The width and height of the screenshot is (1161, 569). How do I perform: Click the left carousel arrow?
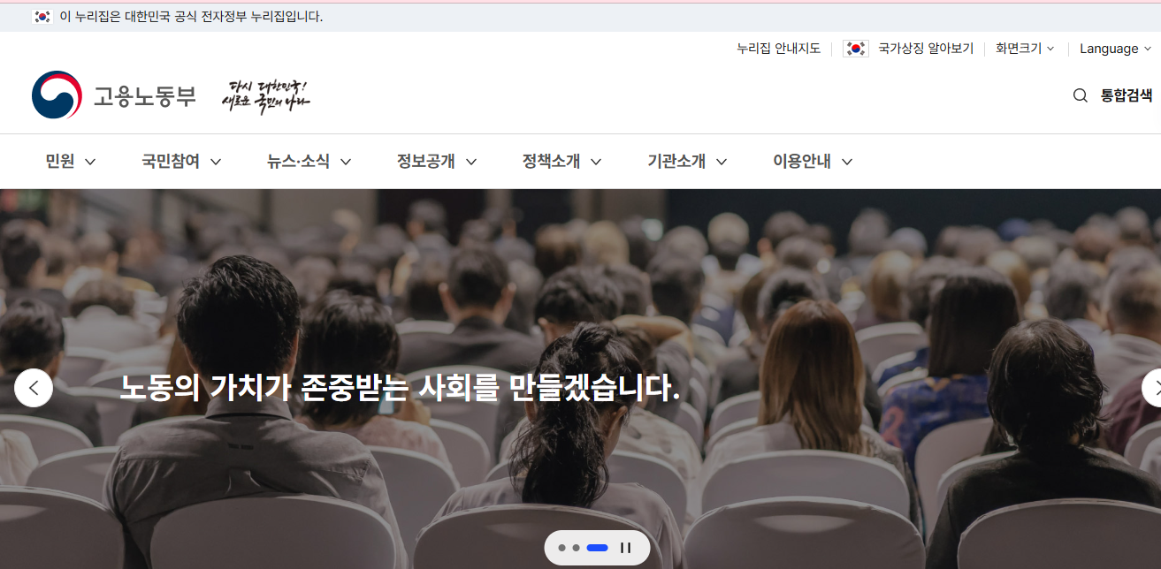34,387
